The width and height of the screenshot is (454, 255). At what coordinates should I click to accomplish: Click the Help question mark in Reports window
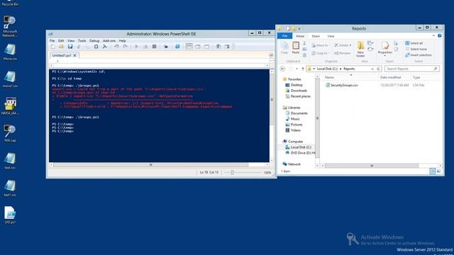click(440, 36)
